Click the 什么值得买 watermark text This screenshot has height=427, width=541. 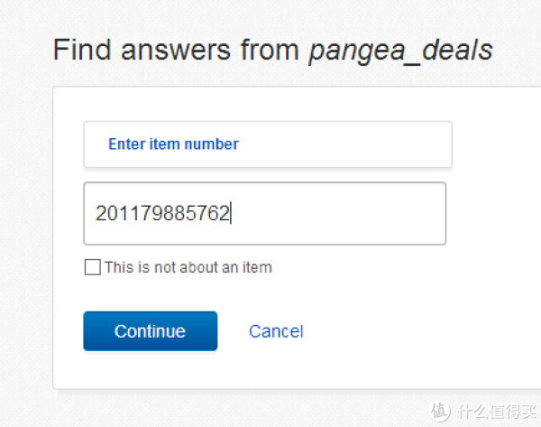point(497,412)
